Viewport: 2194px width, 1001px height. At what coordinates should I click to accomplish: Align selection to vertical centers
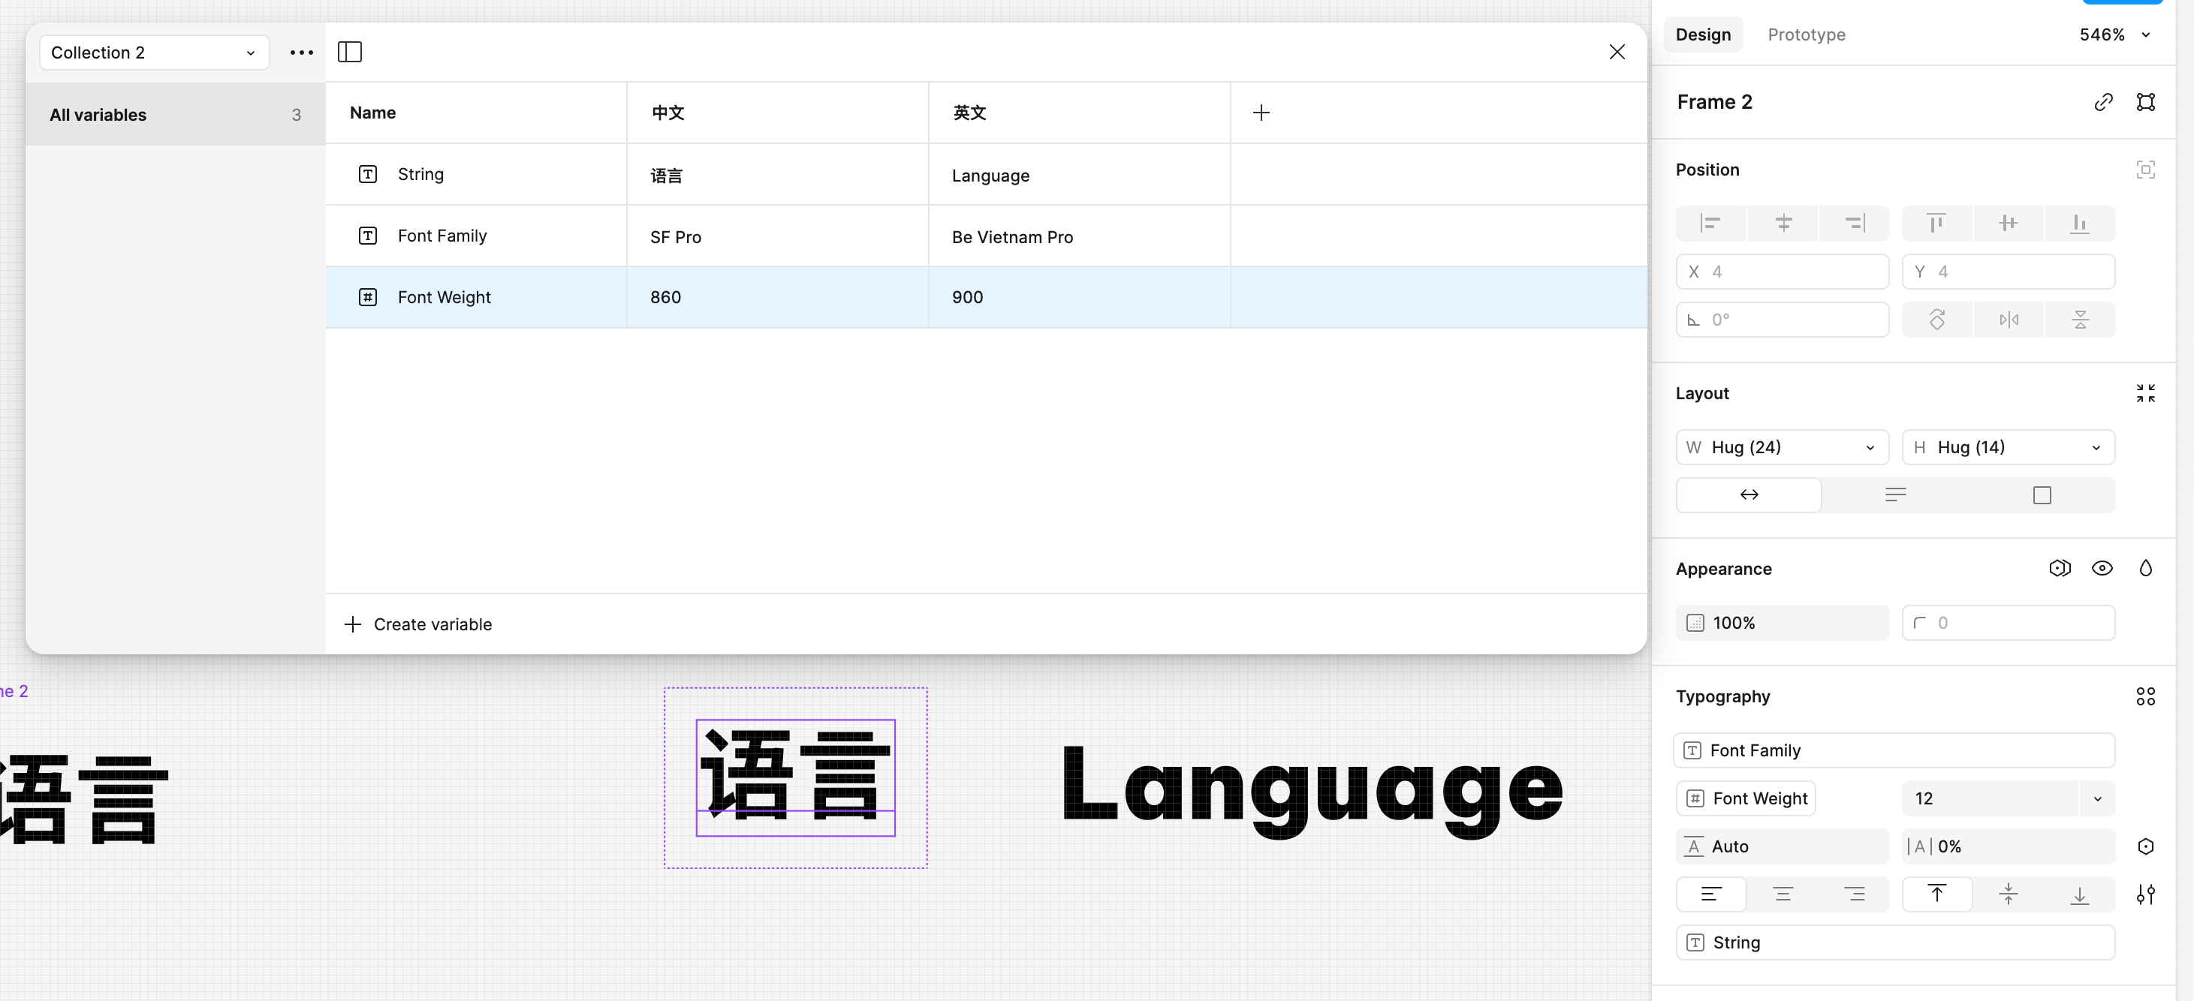pos(2009,223)
